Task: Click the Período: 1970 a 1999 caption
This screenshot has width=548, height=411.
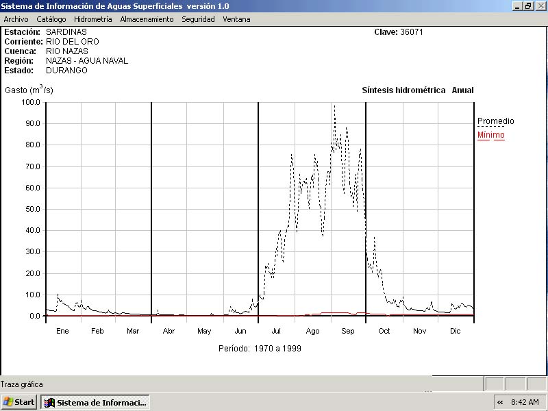Action: tap(260, 348)
